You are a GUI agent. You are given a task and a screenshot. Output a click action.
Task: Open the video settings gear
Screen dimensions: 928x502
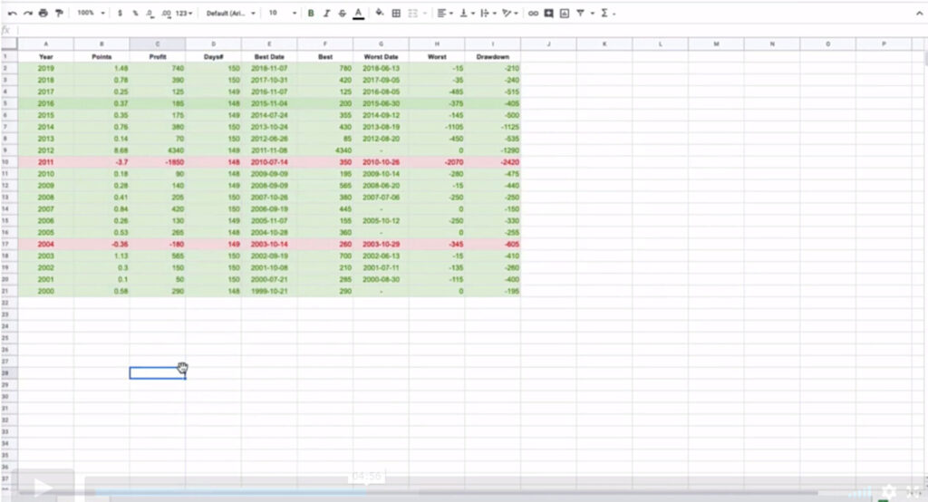point(889,491)
